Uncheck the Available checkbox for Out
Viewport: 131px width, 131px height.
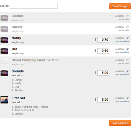coord(128,49)
